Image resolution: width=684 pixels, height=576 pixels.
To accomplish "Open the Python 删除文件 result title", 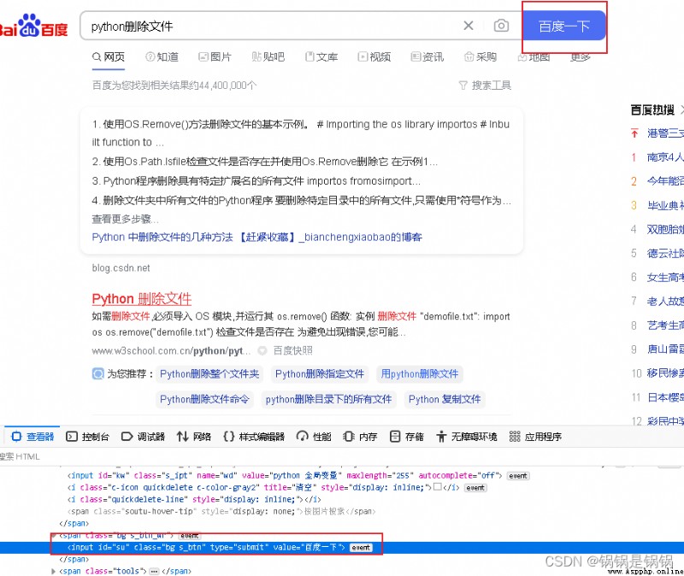I will click(x=142, y=299).
